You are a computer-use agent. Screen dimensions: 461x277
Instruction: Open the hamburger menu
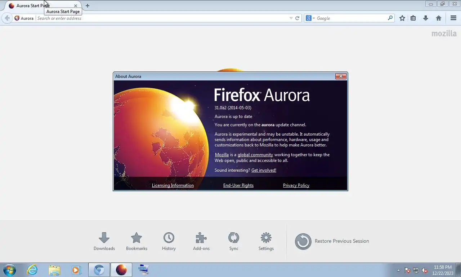(453, 18)
